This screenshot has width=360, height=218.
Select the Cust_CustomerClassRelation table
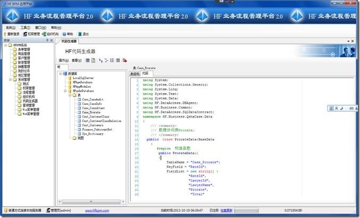point(99,121)
